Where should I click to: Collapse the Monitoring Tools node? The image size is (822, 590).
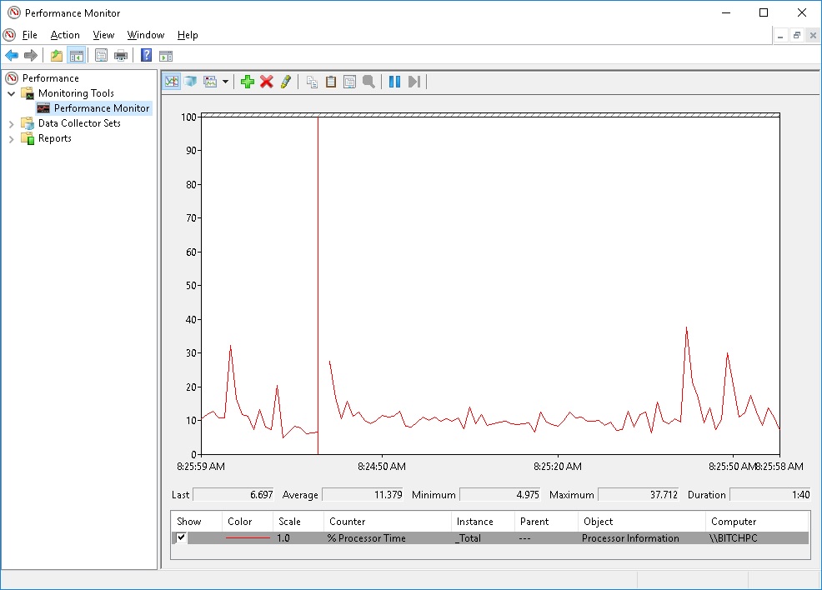(11, 94)
